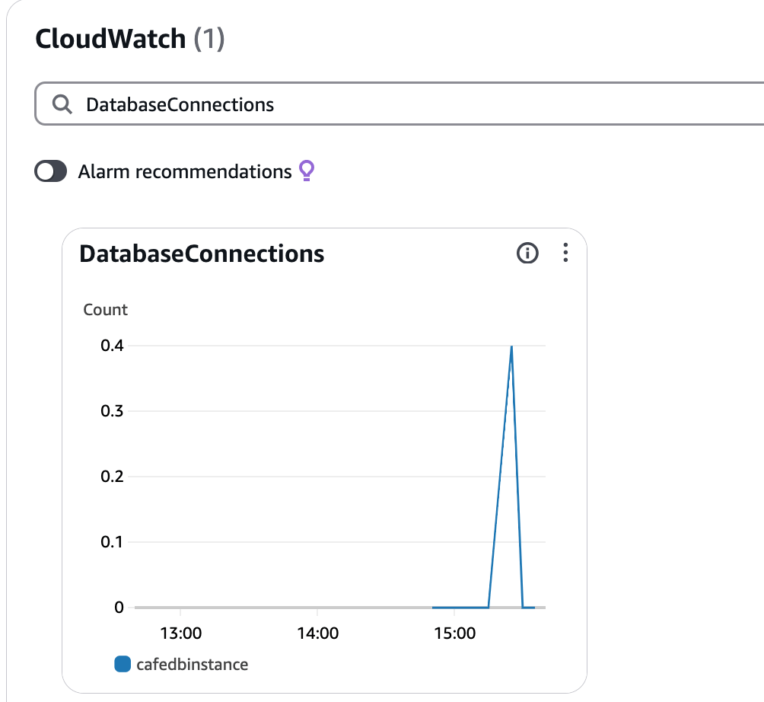Click the DatabaseConnections chart title
Viewport: 764px width, 702px height.
click(x=202, y=254)
